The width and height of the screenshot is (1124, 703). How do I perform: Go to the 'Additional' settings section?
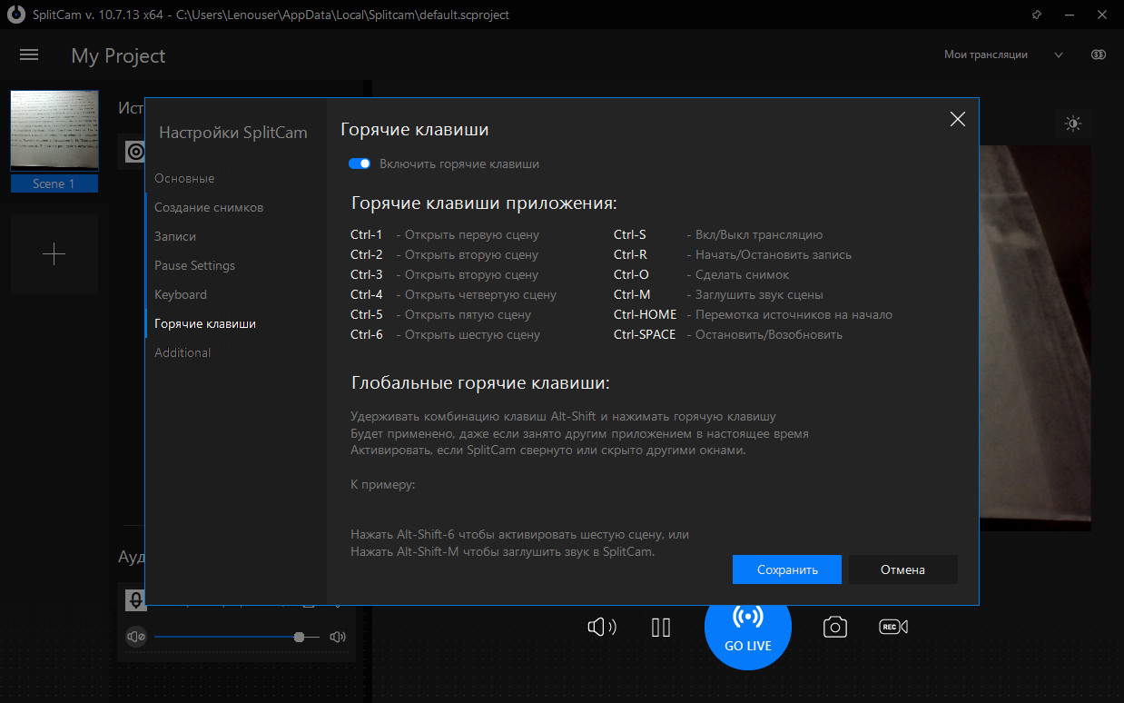click(182, 352)
